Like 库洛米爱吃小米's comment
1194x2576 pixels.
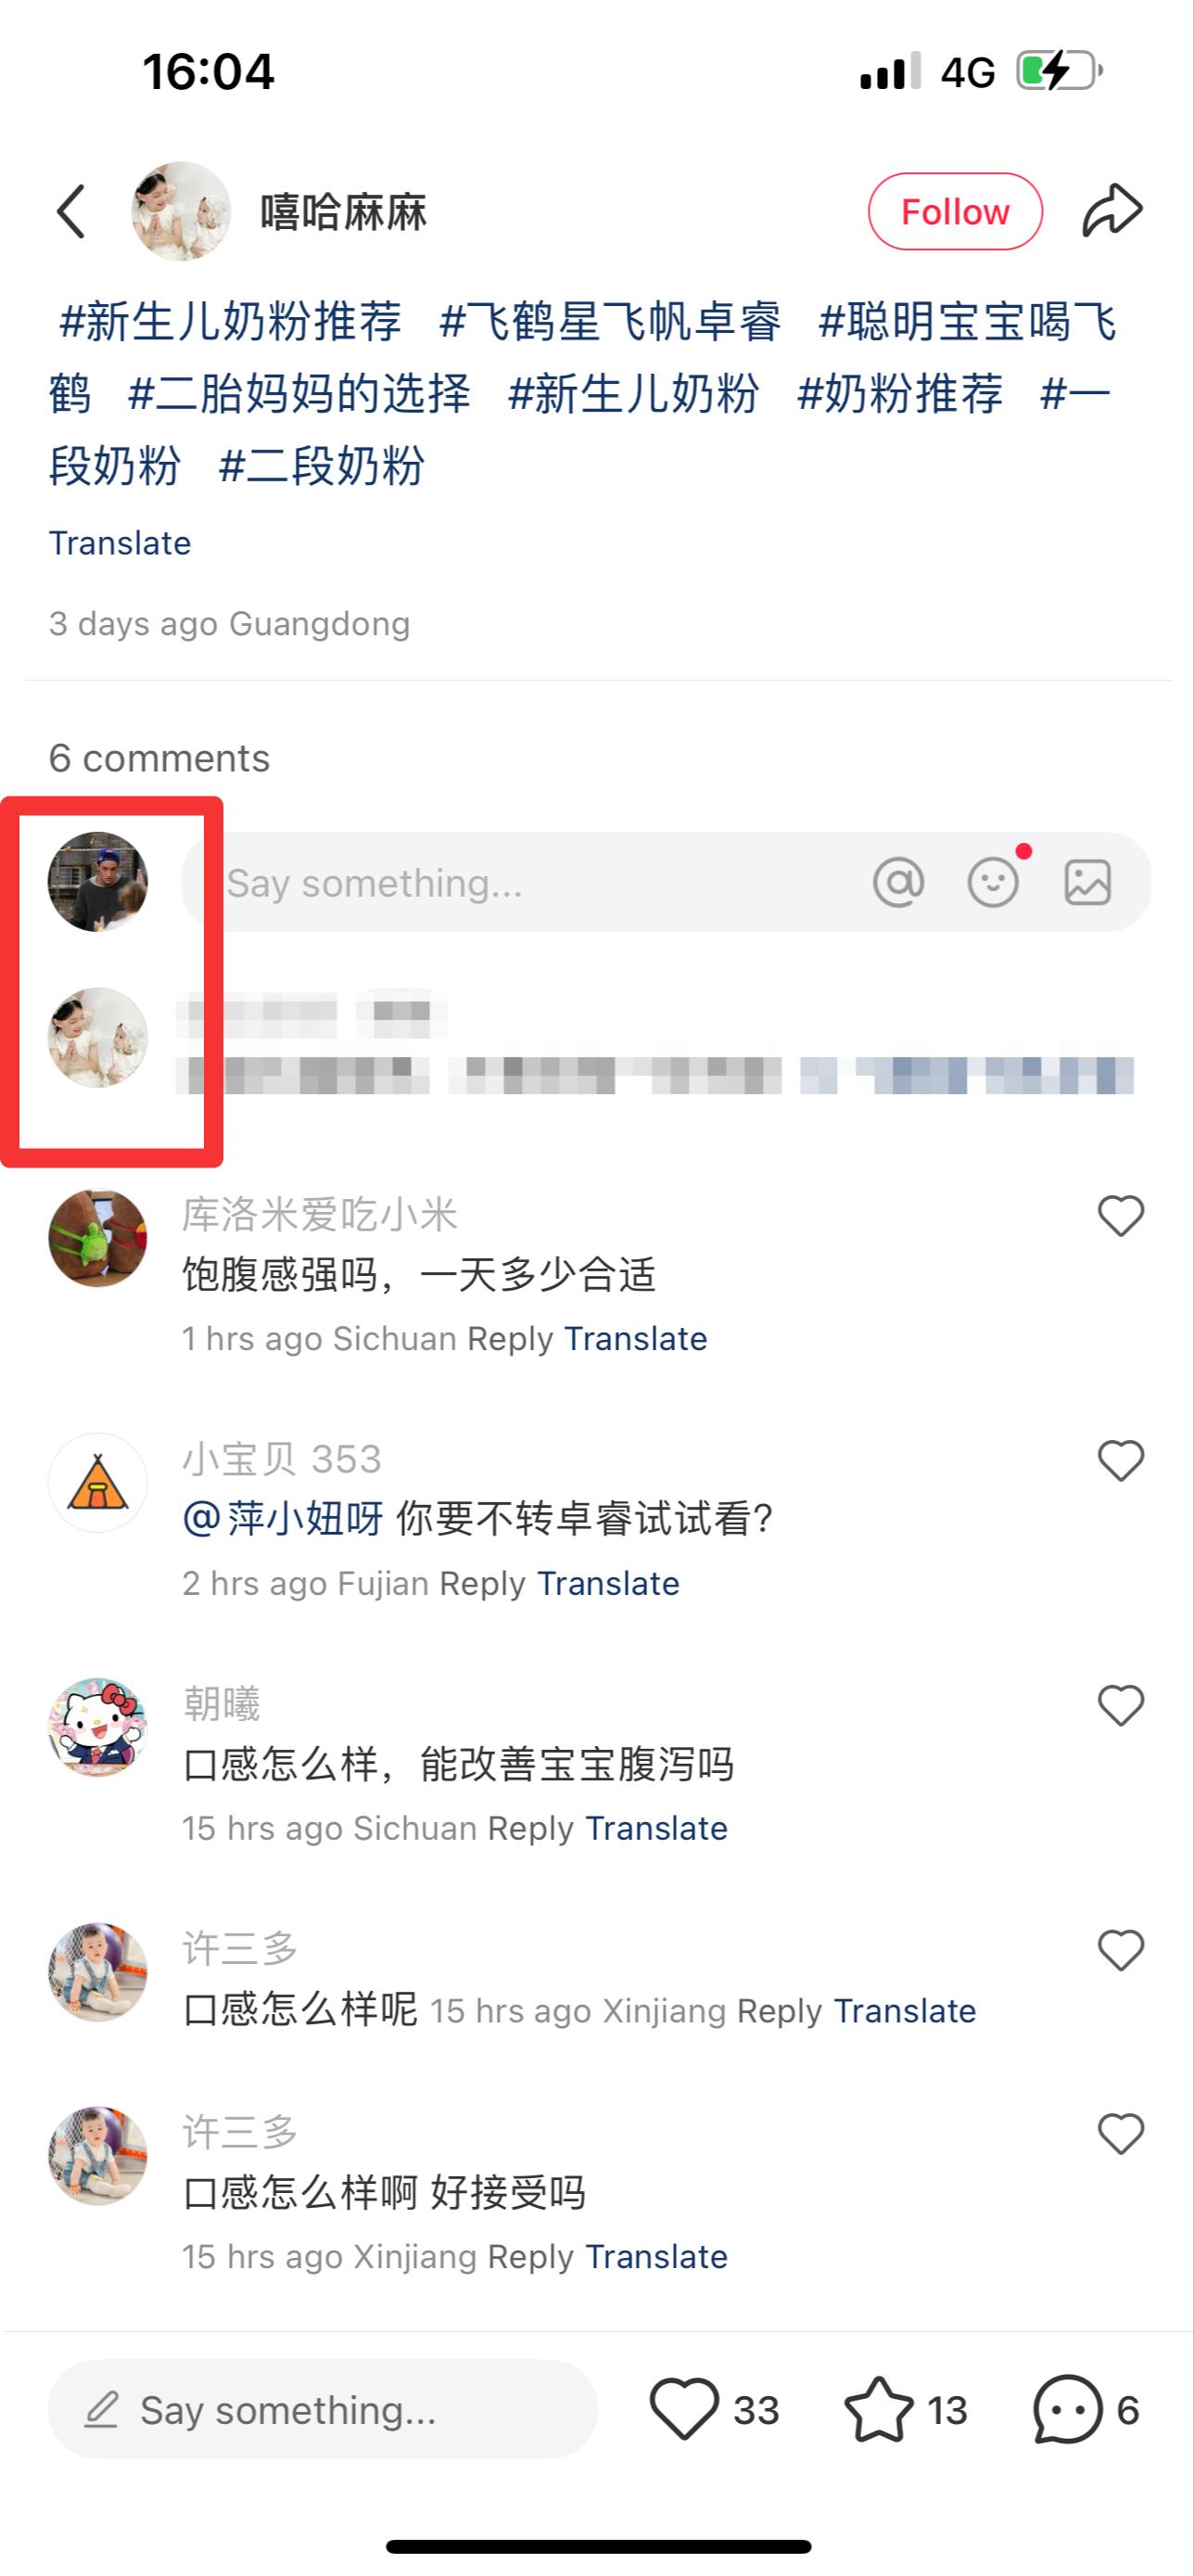[x=1120, y=1216]
